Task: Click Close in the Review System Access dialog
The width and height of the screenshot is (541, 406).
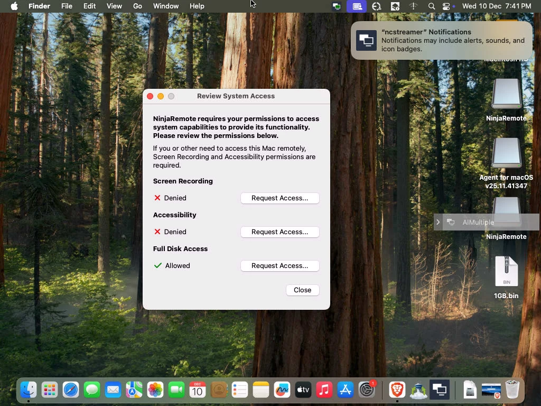Action: tap(303, 290)
